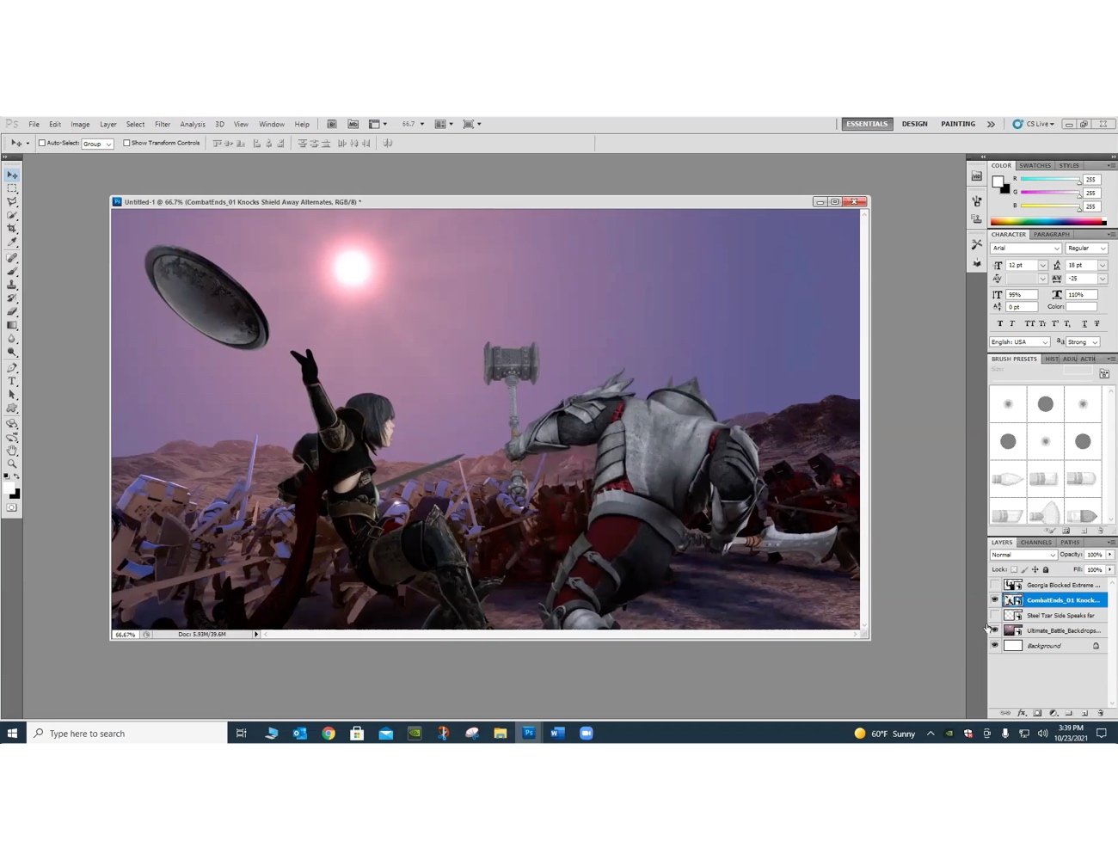The image size is (1118, 860).
Task: Open the 12 pt font size dropdown
Action: (x=1042, y=266)
